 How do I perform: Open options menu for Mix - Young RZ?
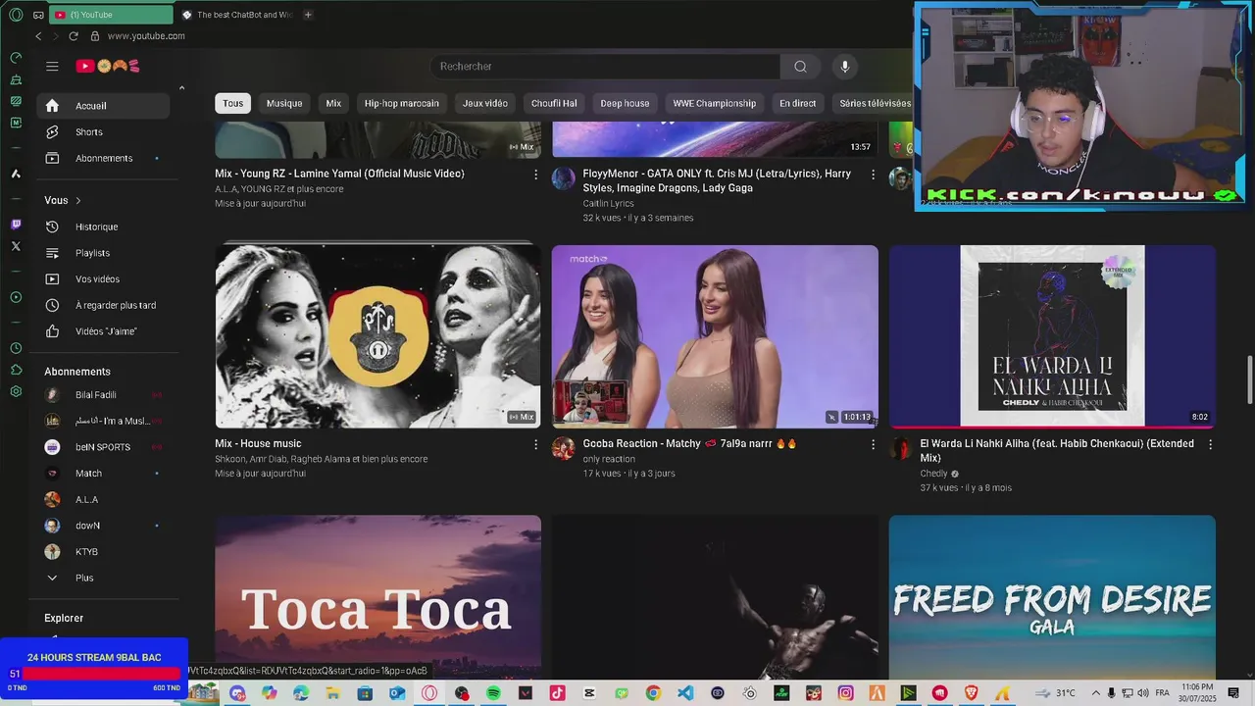535,174
